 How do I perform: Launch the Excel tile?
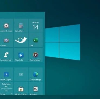tap(36, 40)
